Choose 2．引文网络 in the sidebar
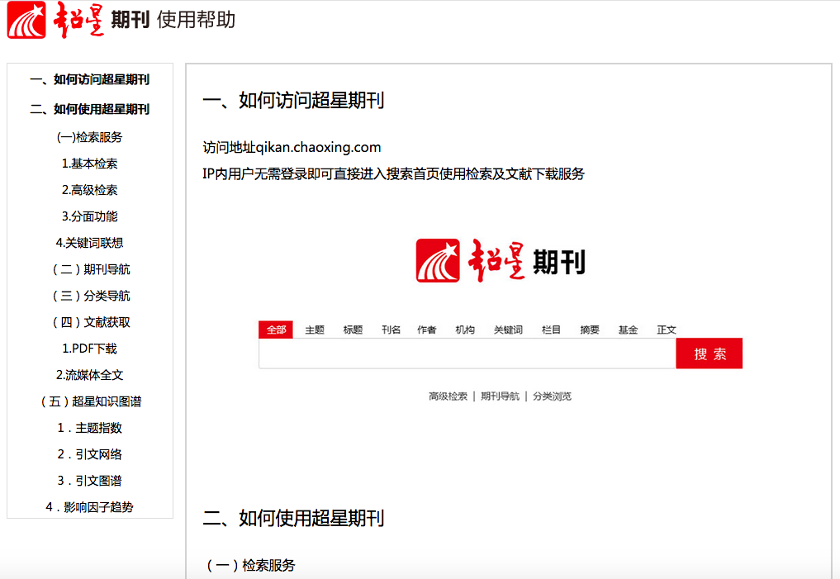Viewport: 840px width, 579px height. click(89, 454)
